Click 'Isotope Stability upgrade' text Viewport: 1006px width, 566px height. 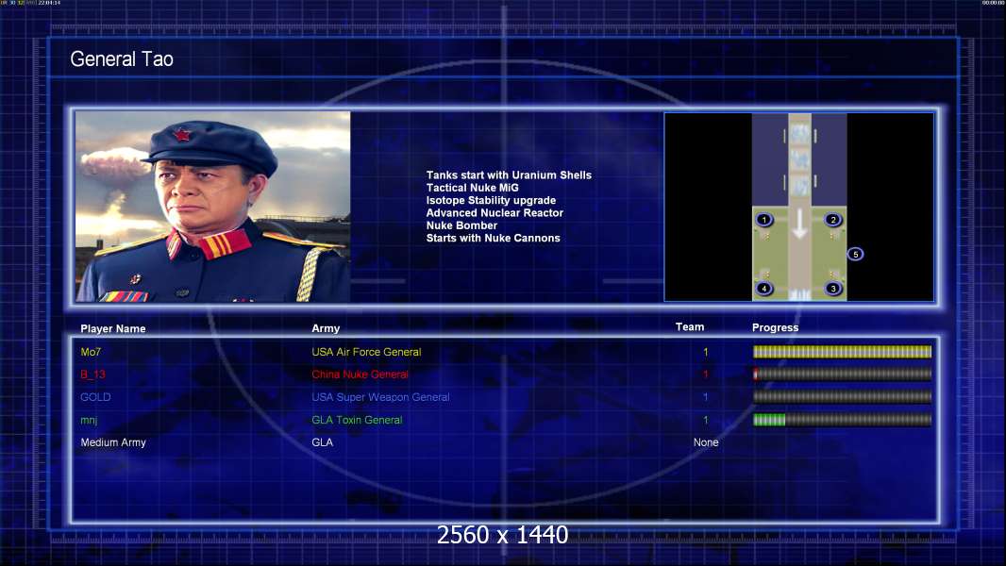(491, 200)
